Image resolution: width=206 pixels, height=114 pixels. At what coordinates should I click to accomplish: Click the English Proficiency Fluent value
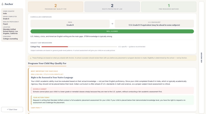(5, 24)
